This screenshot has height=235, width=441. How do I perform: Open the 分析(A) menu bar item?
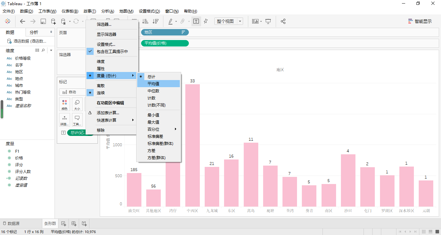click(x=108, y=11)
